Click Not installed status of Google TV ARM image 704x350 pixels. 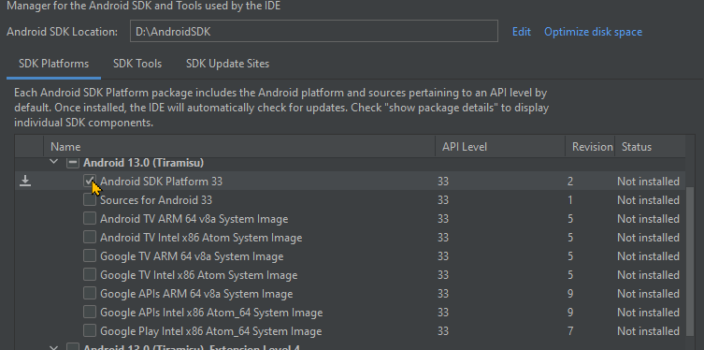[x=648, y=256]
